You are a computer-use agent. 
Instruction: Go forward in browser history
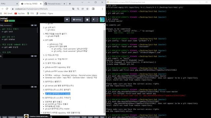[2, 9]
